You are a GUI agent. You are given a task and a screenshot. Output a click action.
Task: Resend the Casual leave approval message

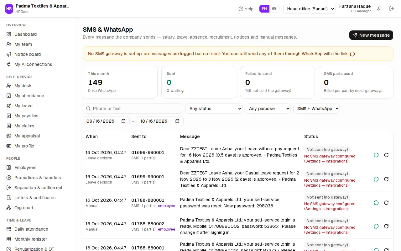pos(386,179)
